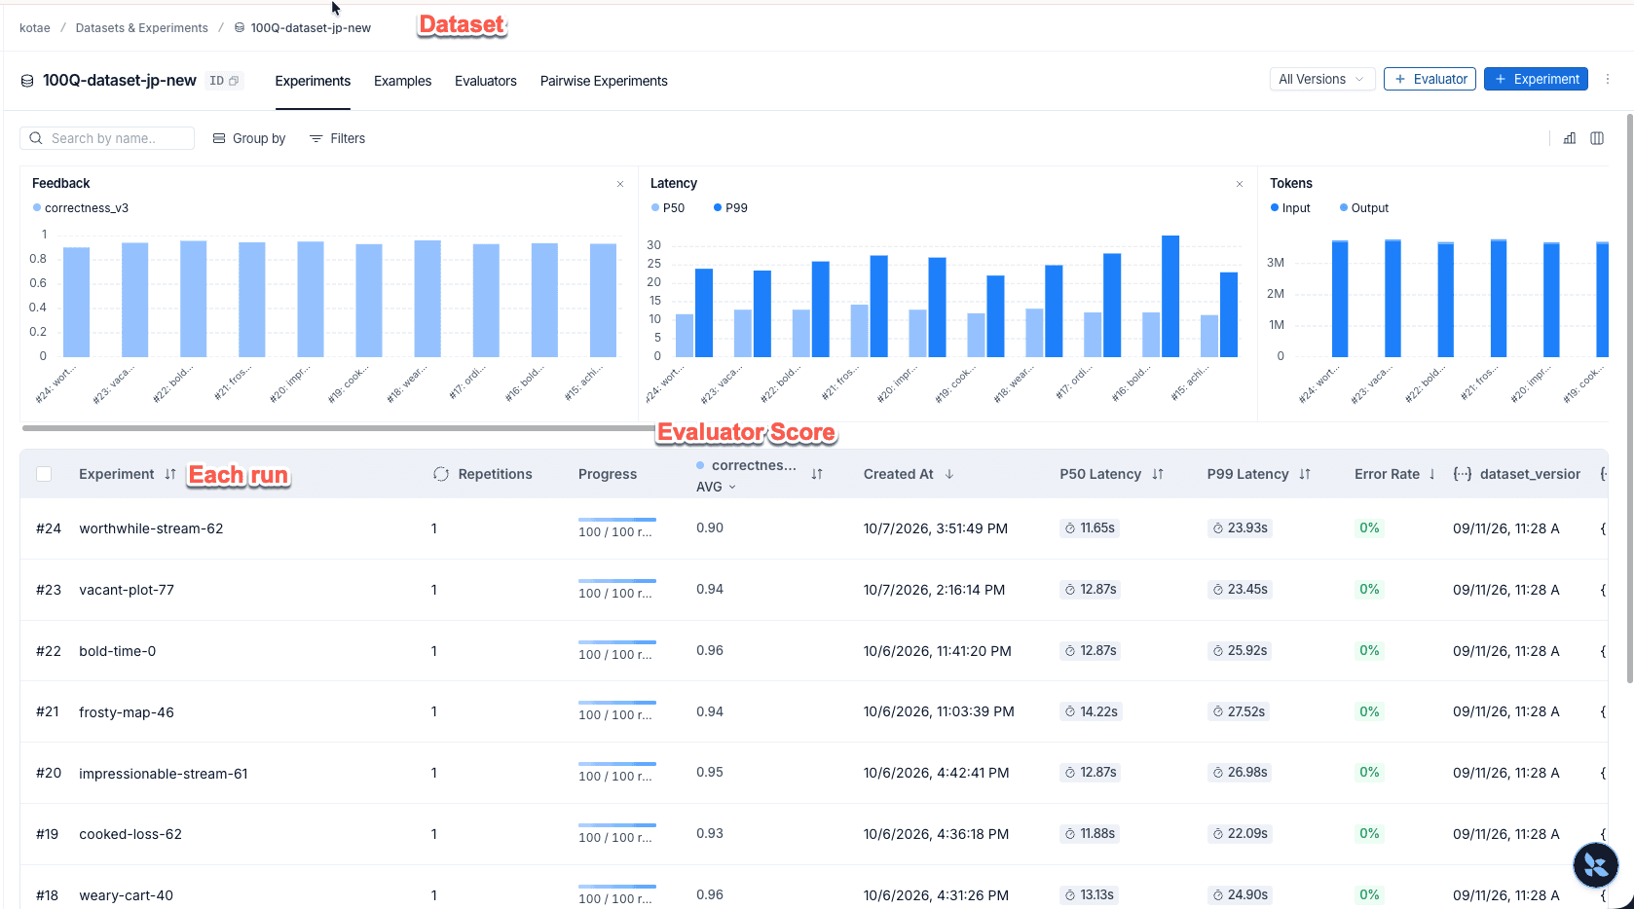Viewport: 1634px width, 909px height.
Task: Toggle correctness_v3 series in Feedback legend
Action: (x=81, y=208)
